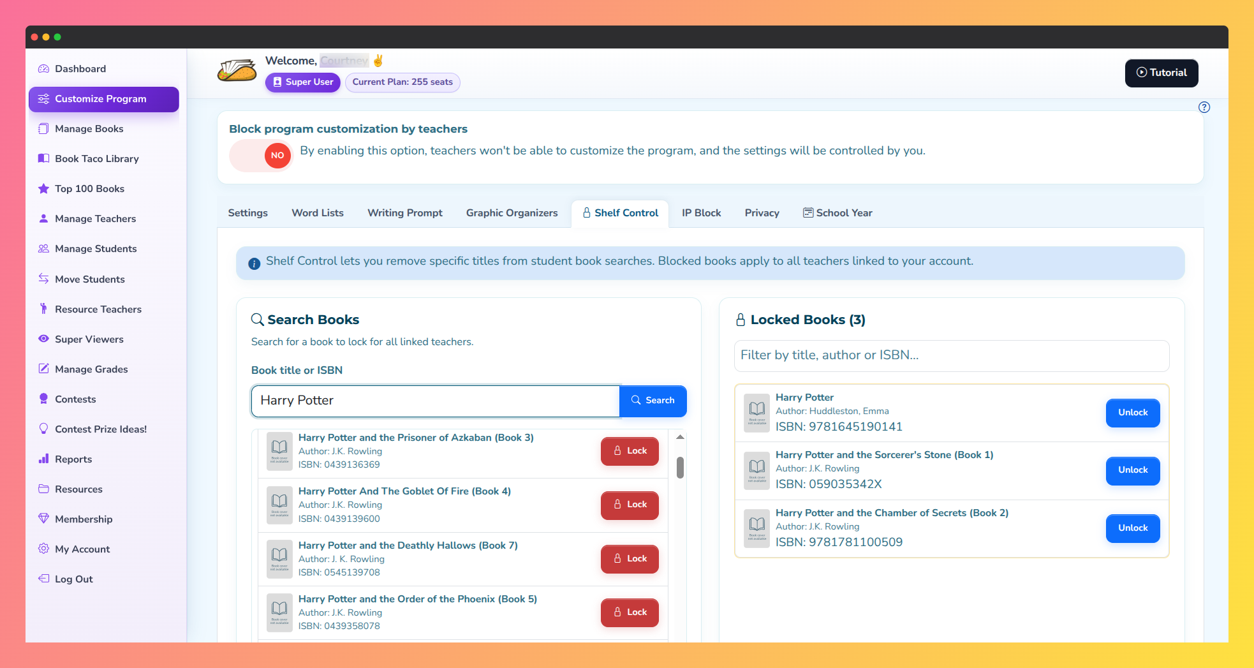Click the Tutorial button
Image resolution: width=1254 pixels, height=668 pixels.
tap(1162, 73)
